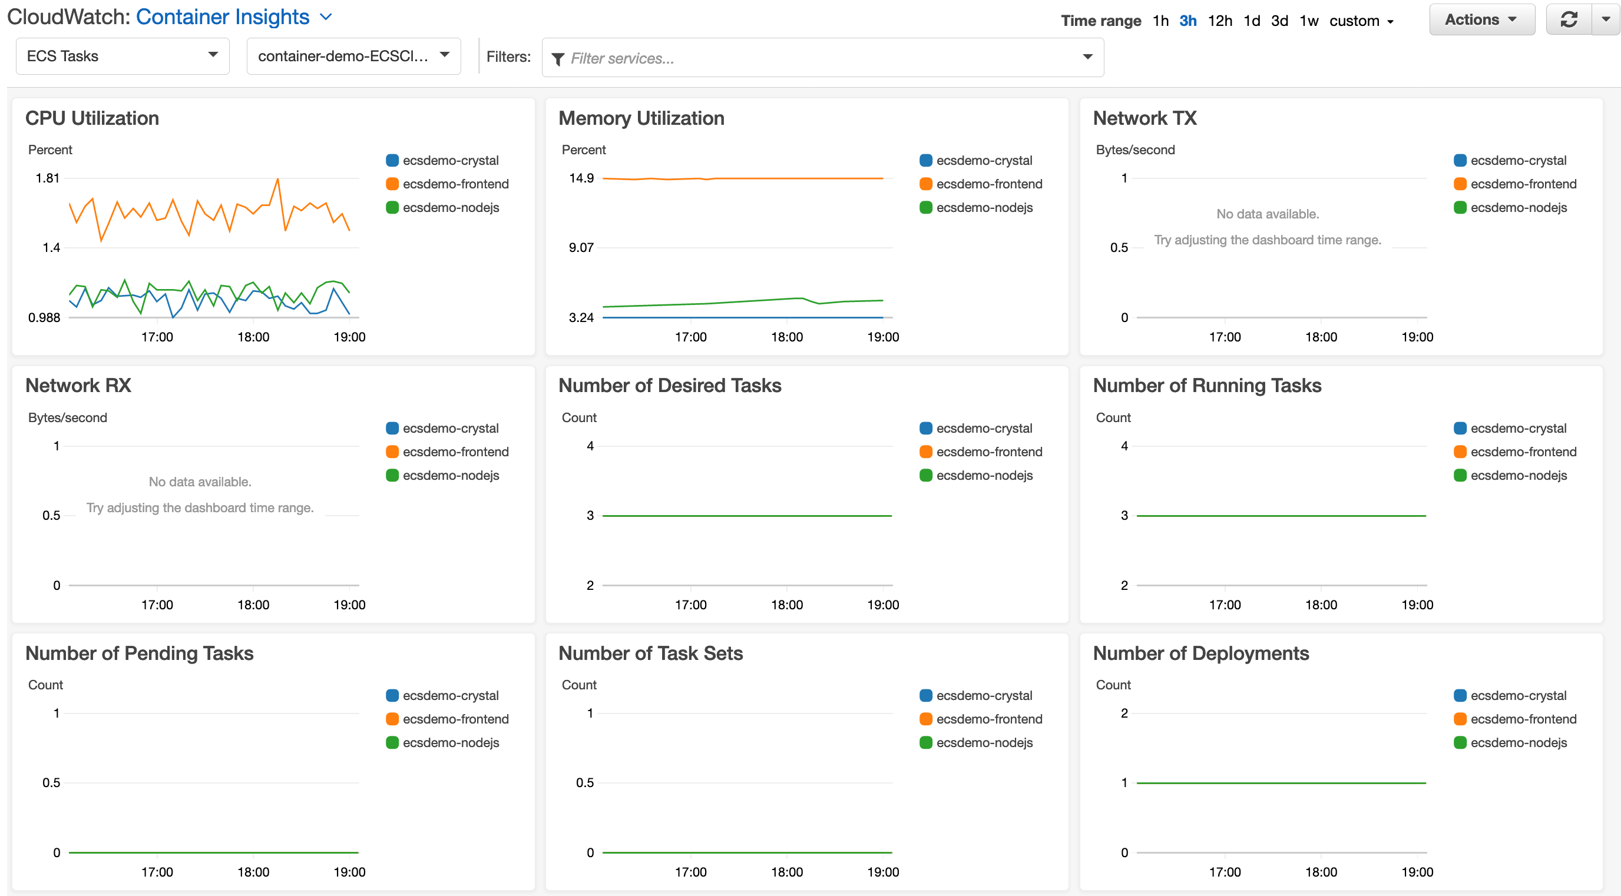This screenshot has height=896, width=1621.
Task: Click ecsdemo-frontend swatch in Pending Tasks legend
Action: (x=392, y=719)
